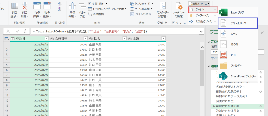Choose テキスト/CSV from the submenu
Viewport: 268px width, 116px height.
coord(238,23)
